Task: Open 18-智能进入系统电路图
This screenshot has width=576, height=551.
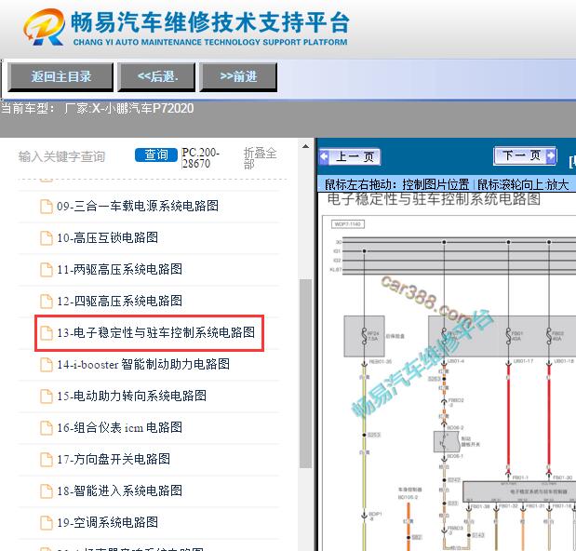Action: pos(120,491)
